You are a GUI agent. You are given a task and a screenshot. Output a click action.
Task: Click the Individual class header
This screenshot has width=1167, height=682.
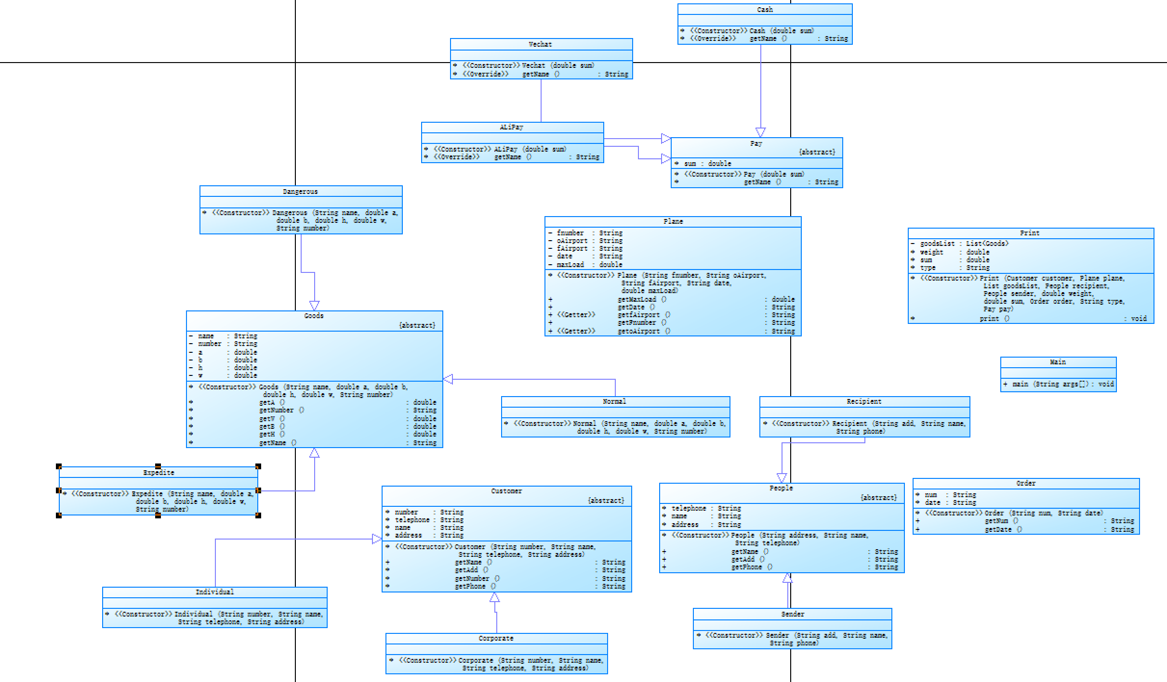click(x=214, y=592)
